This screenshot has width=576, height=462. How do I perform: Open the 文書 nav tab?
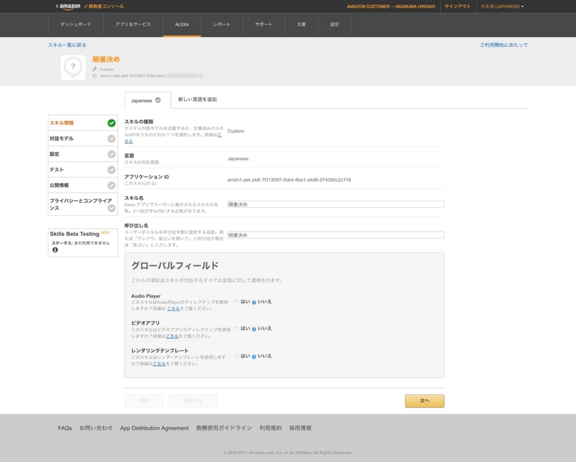pos(301,25)
